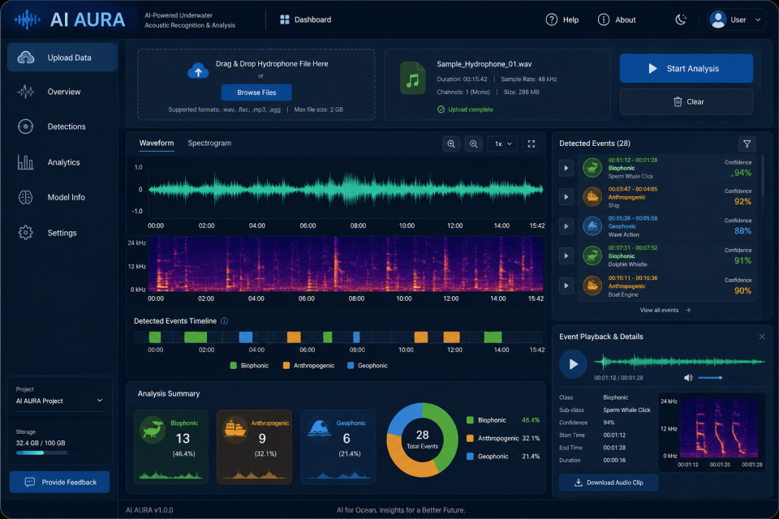The image size is (779, 519).
Task: Toggle dark mode moon icon
Action: pos(681,19)
